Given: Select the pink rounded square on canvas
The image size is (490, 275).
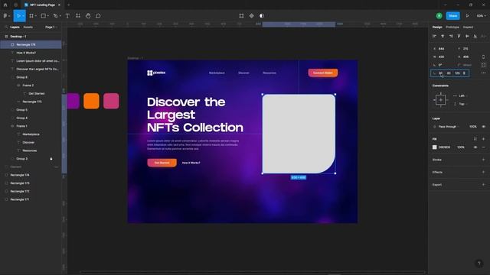Looking at the screenshot, I should pos(111,101).
